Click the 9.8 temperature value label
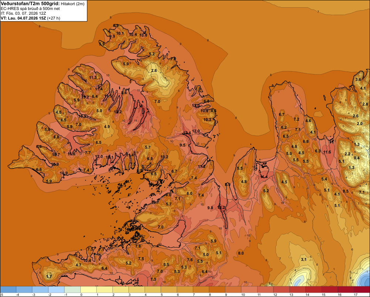 tap(210, 208)
